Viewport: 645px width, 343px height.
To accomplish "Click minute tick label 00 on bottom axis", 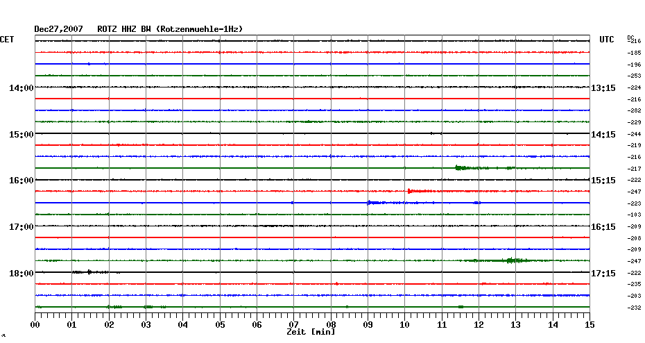I will click(x=35, y=325).
